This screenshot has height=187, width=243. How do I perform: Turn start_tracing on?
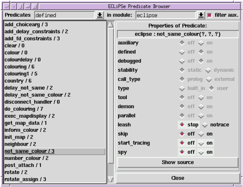pyautogui.click(x=201, y=143)
